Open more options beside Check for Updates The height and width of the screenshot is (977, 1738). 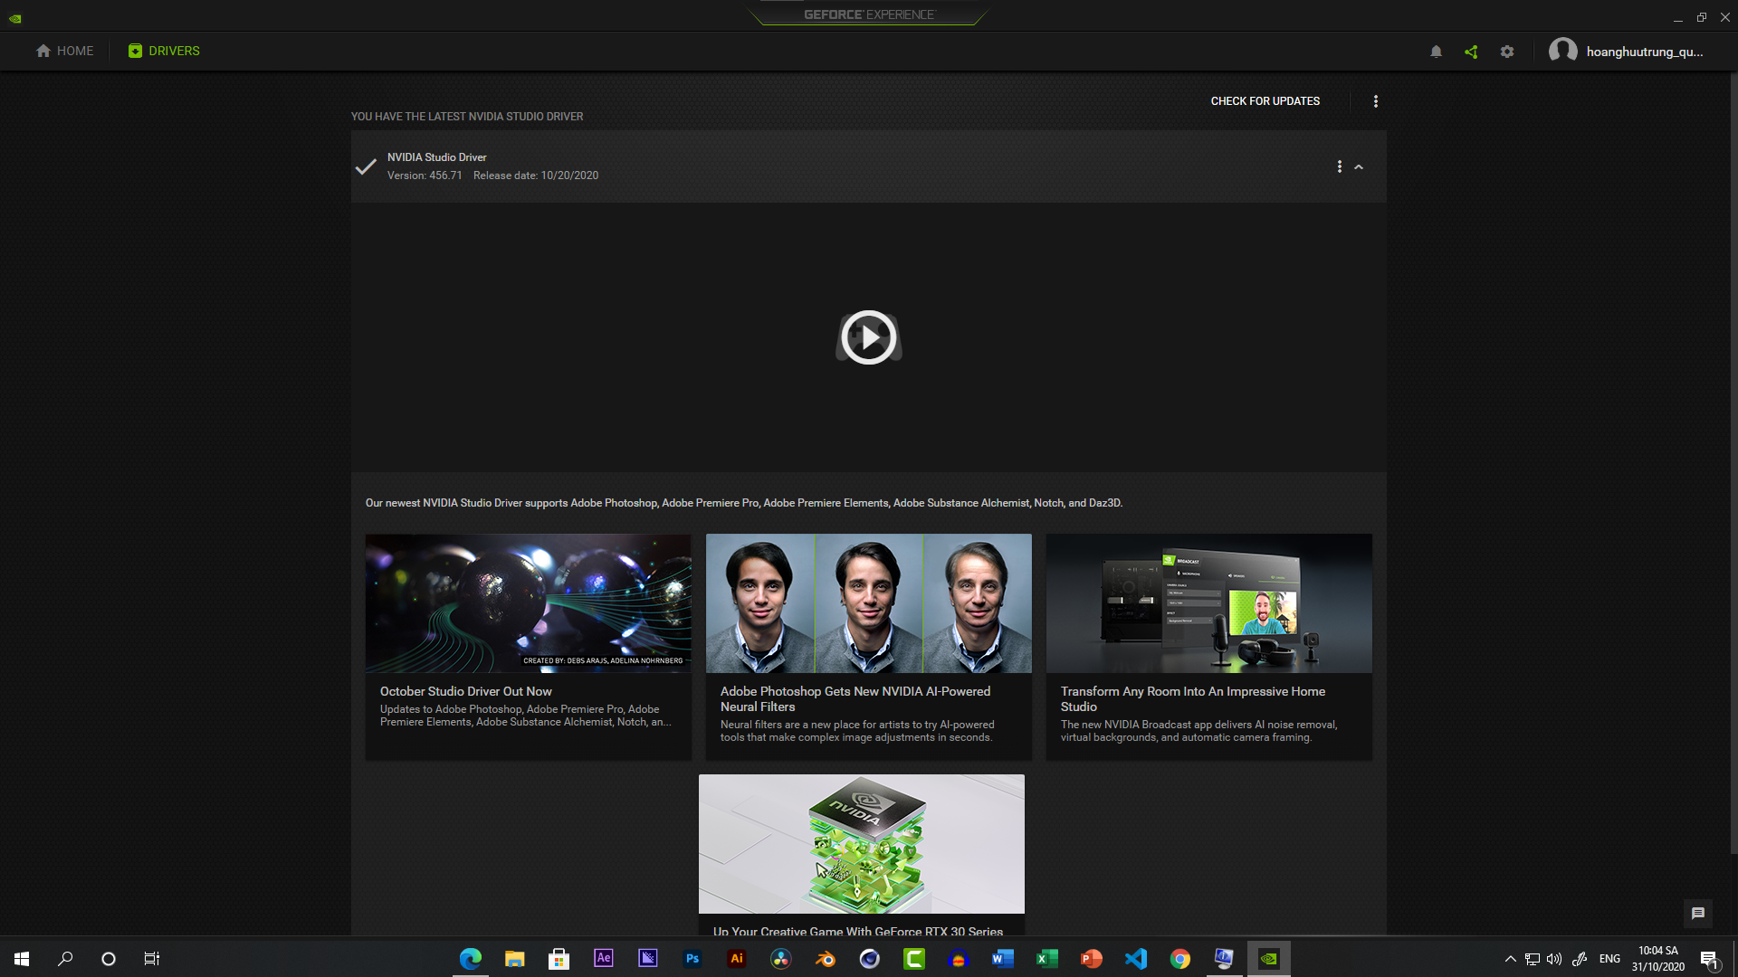[x=1376, y=101]
